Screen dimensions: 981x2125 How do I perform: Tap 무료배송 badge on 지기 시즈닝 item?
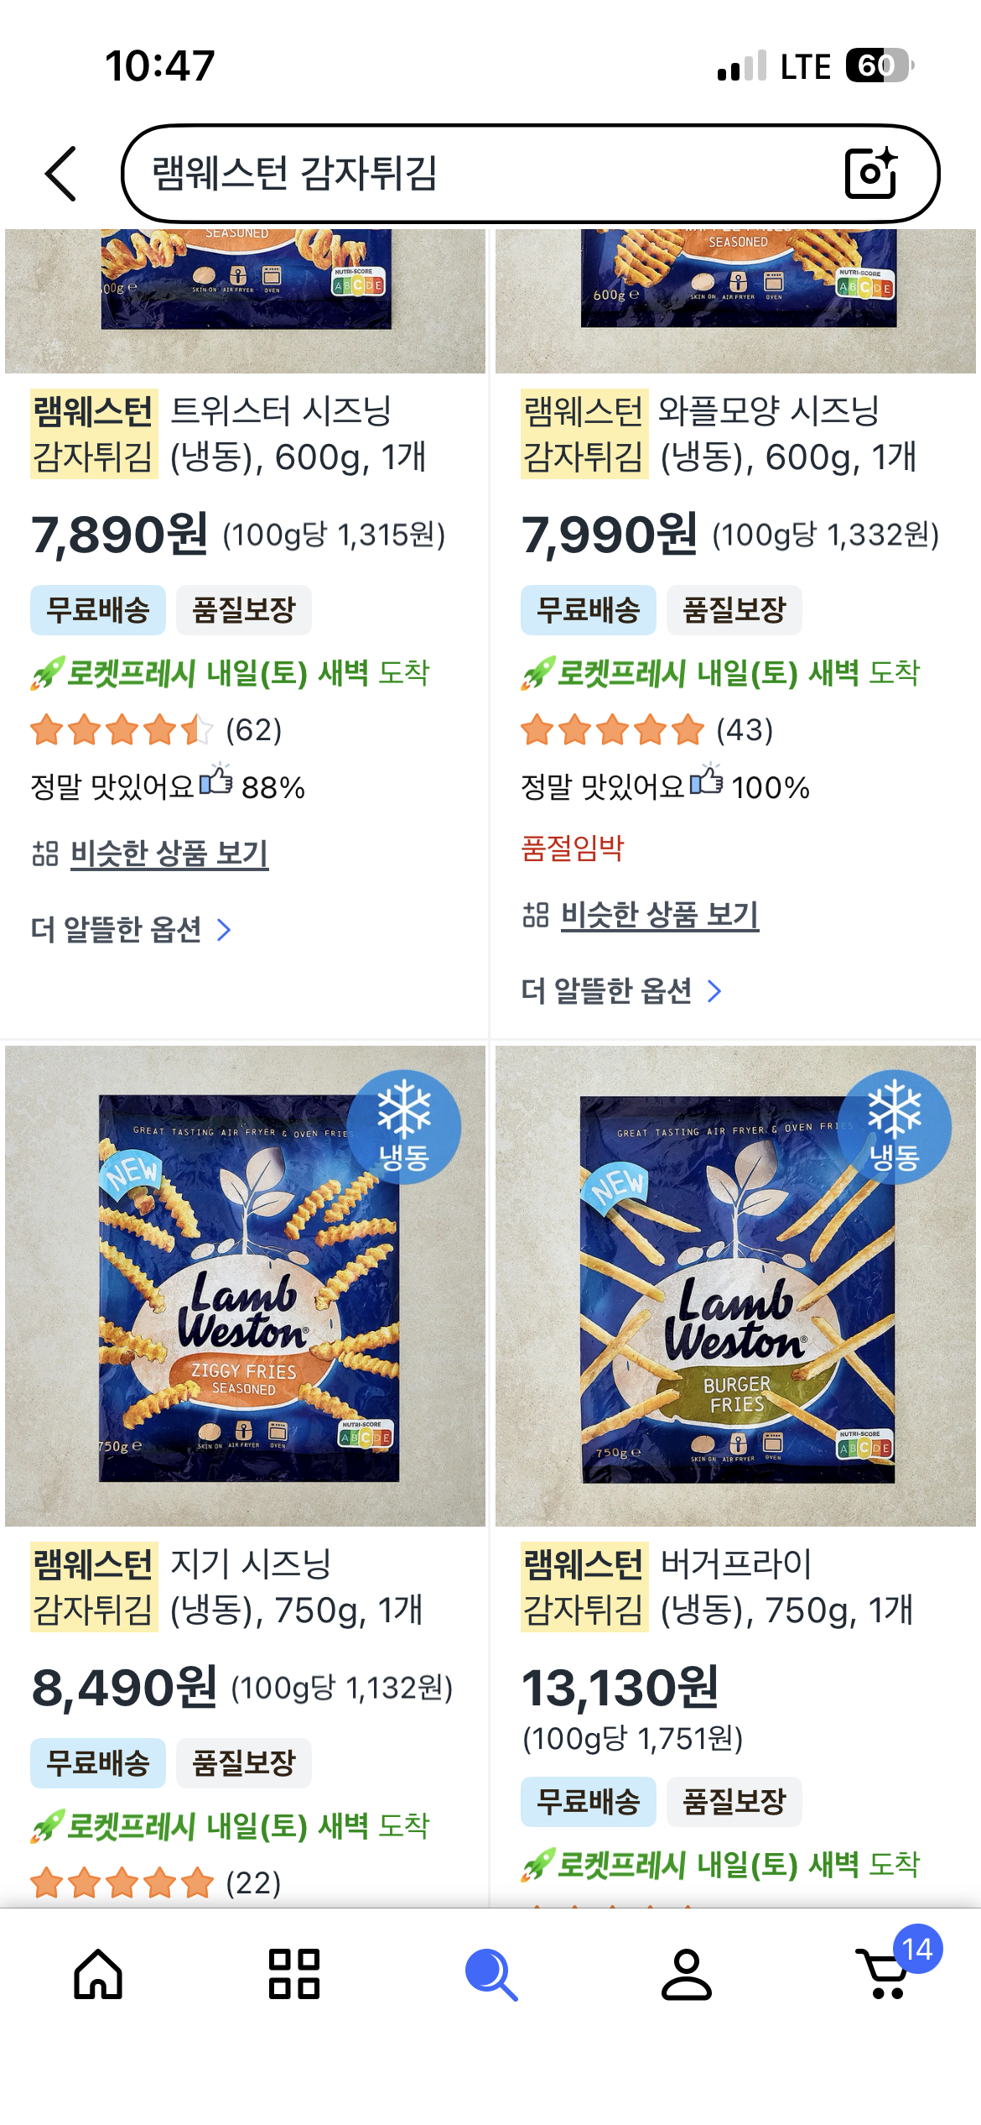click(98, 1762)
